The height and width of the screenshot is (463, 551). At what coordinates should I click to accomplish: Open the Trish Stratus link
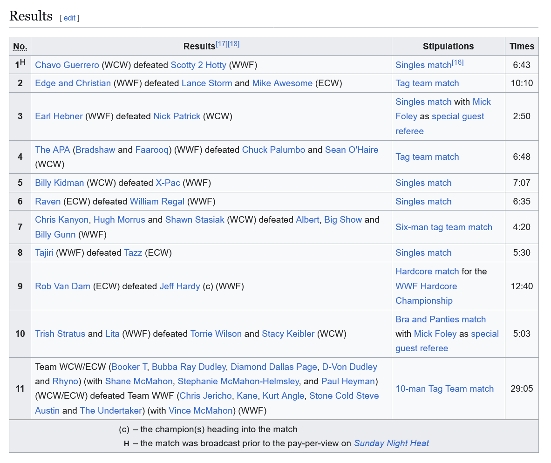point(60,334)
